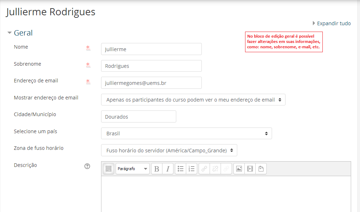Click the insert image icon
The width and height of the screenshot is (360, 212).
[x=239, y=169]
